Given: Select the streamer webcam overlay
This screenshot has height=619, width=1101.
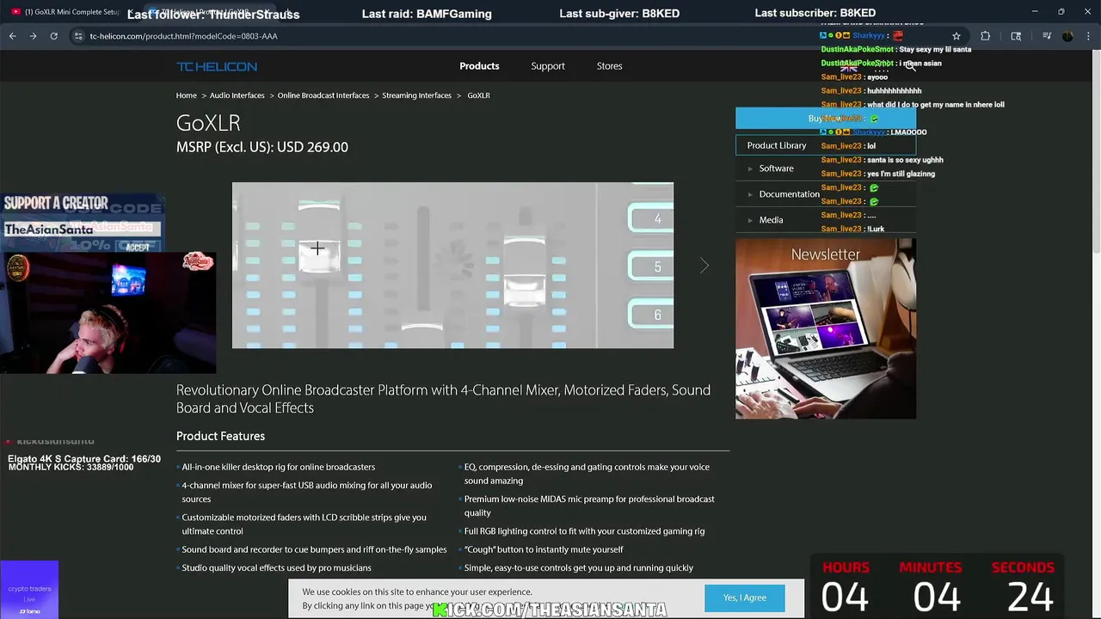Looking at the screenshot, I should 108,313.
